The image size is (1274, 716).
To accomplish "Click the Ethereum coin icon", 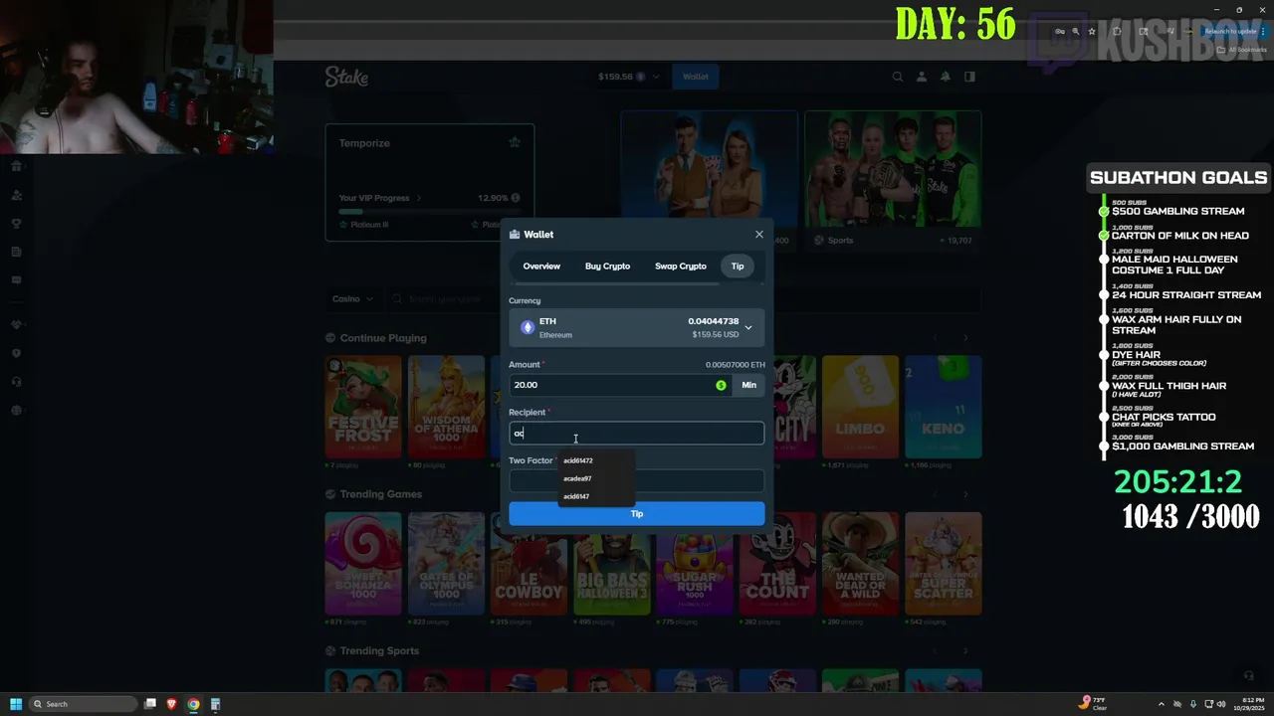I will 528,327.
